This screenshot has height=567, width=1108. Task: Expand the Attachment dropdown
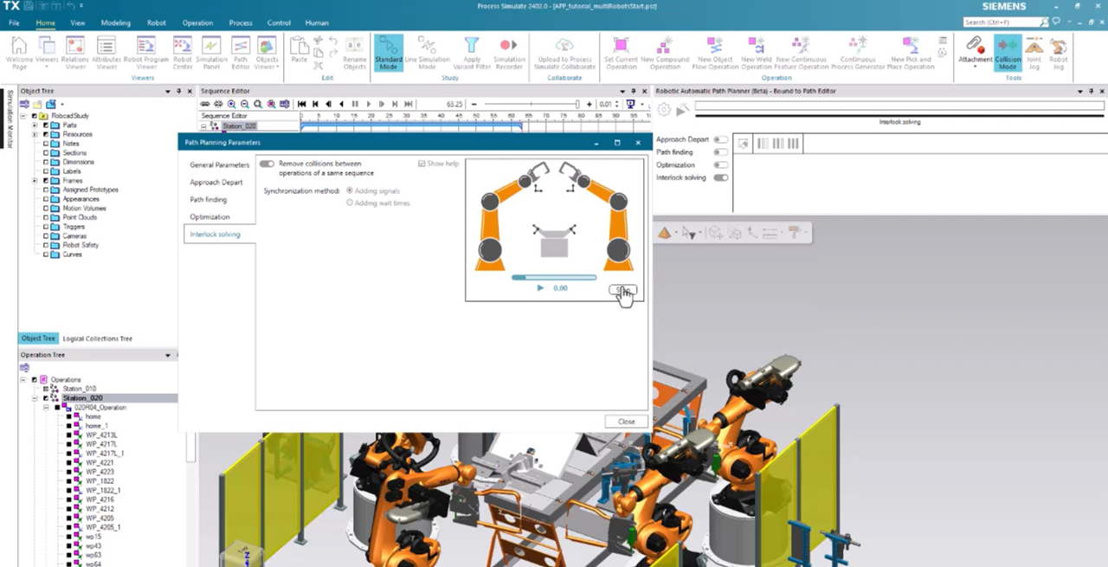[x=975, y=67]
